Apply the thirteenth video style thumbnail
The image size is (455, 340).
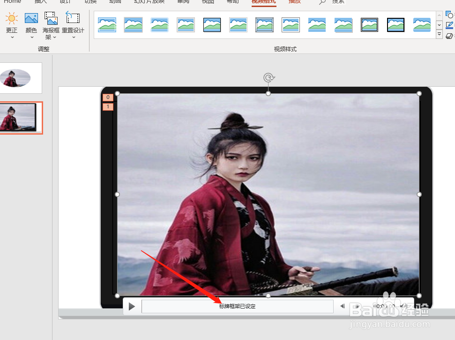(x=422, y=25)
